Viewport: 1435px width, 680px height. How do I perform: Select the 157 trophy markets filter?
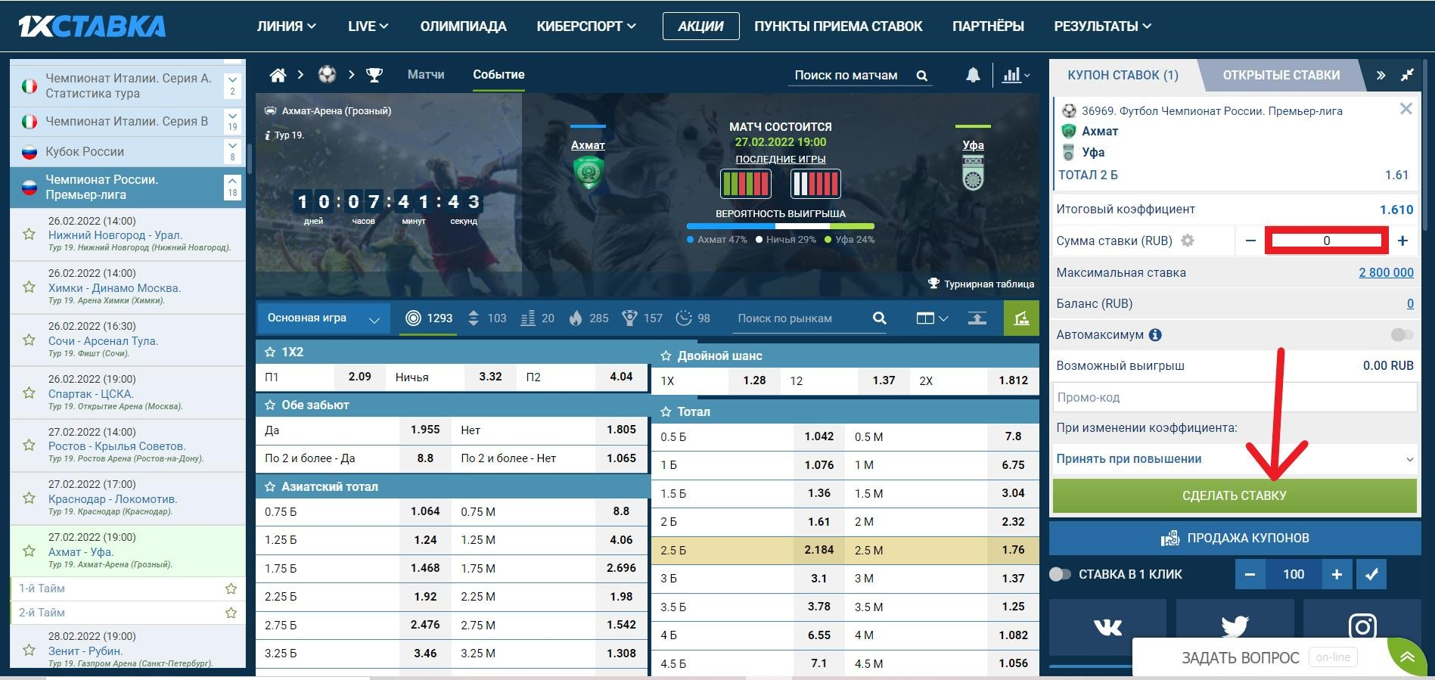tap(641, 318)
